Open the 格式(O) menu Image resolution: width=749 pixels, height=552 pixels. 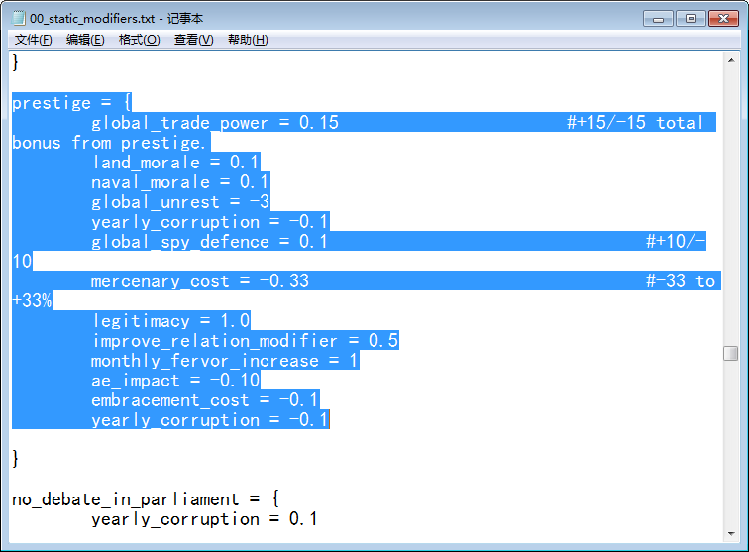click(x=139, y=40)
